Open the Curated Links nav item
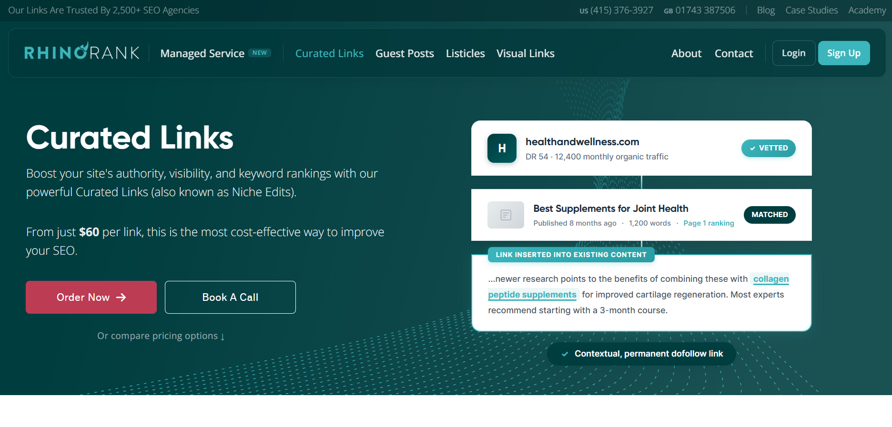This screenshot has width=892, height=427. [329, 53]
